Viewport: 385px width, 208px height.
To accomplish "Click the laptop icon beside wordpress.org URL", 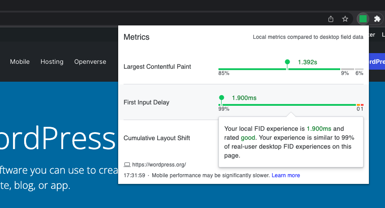I will (127, 165).
